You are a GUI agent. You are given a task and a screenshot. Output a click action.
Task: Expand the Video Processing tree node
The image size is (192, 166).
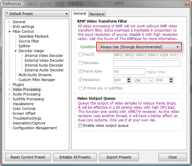point(9,89)
